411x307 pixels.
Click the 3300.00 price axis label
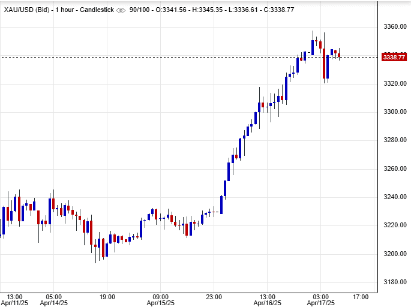click(394, 112)
